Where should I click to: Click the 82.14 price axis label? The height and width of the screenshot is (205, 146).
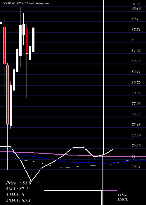(x=136, y=72)
